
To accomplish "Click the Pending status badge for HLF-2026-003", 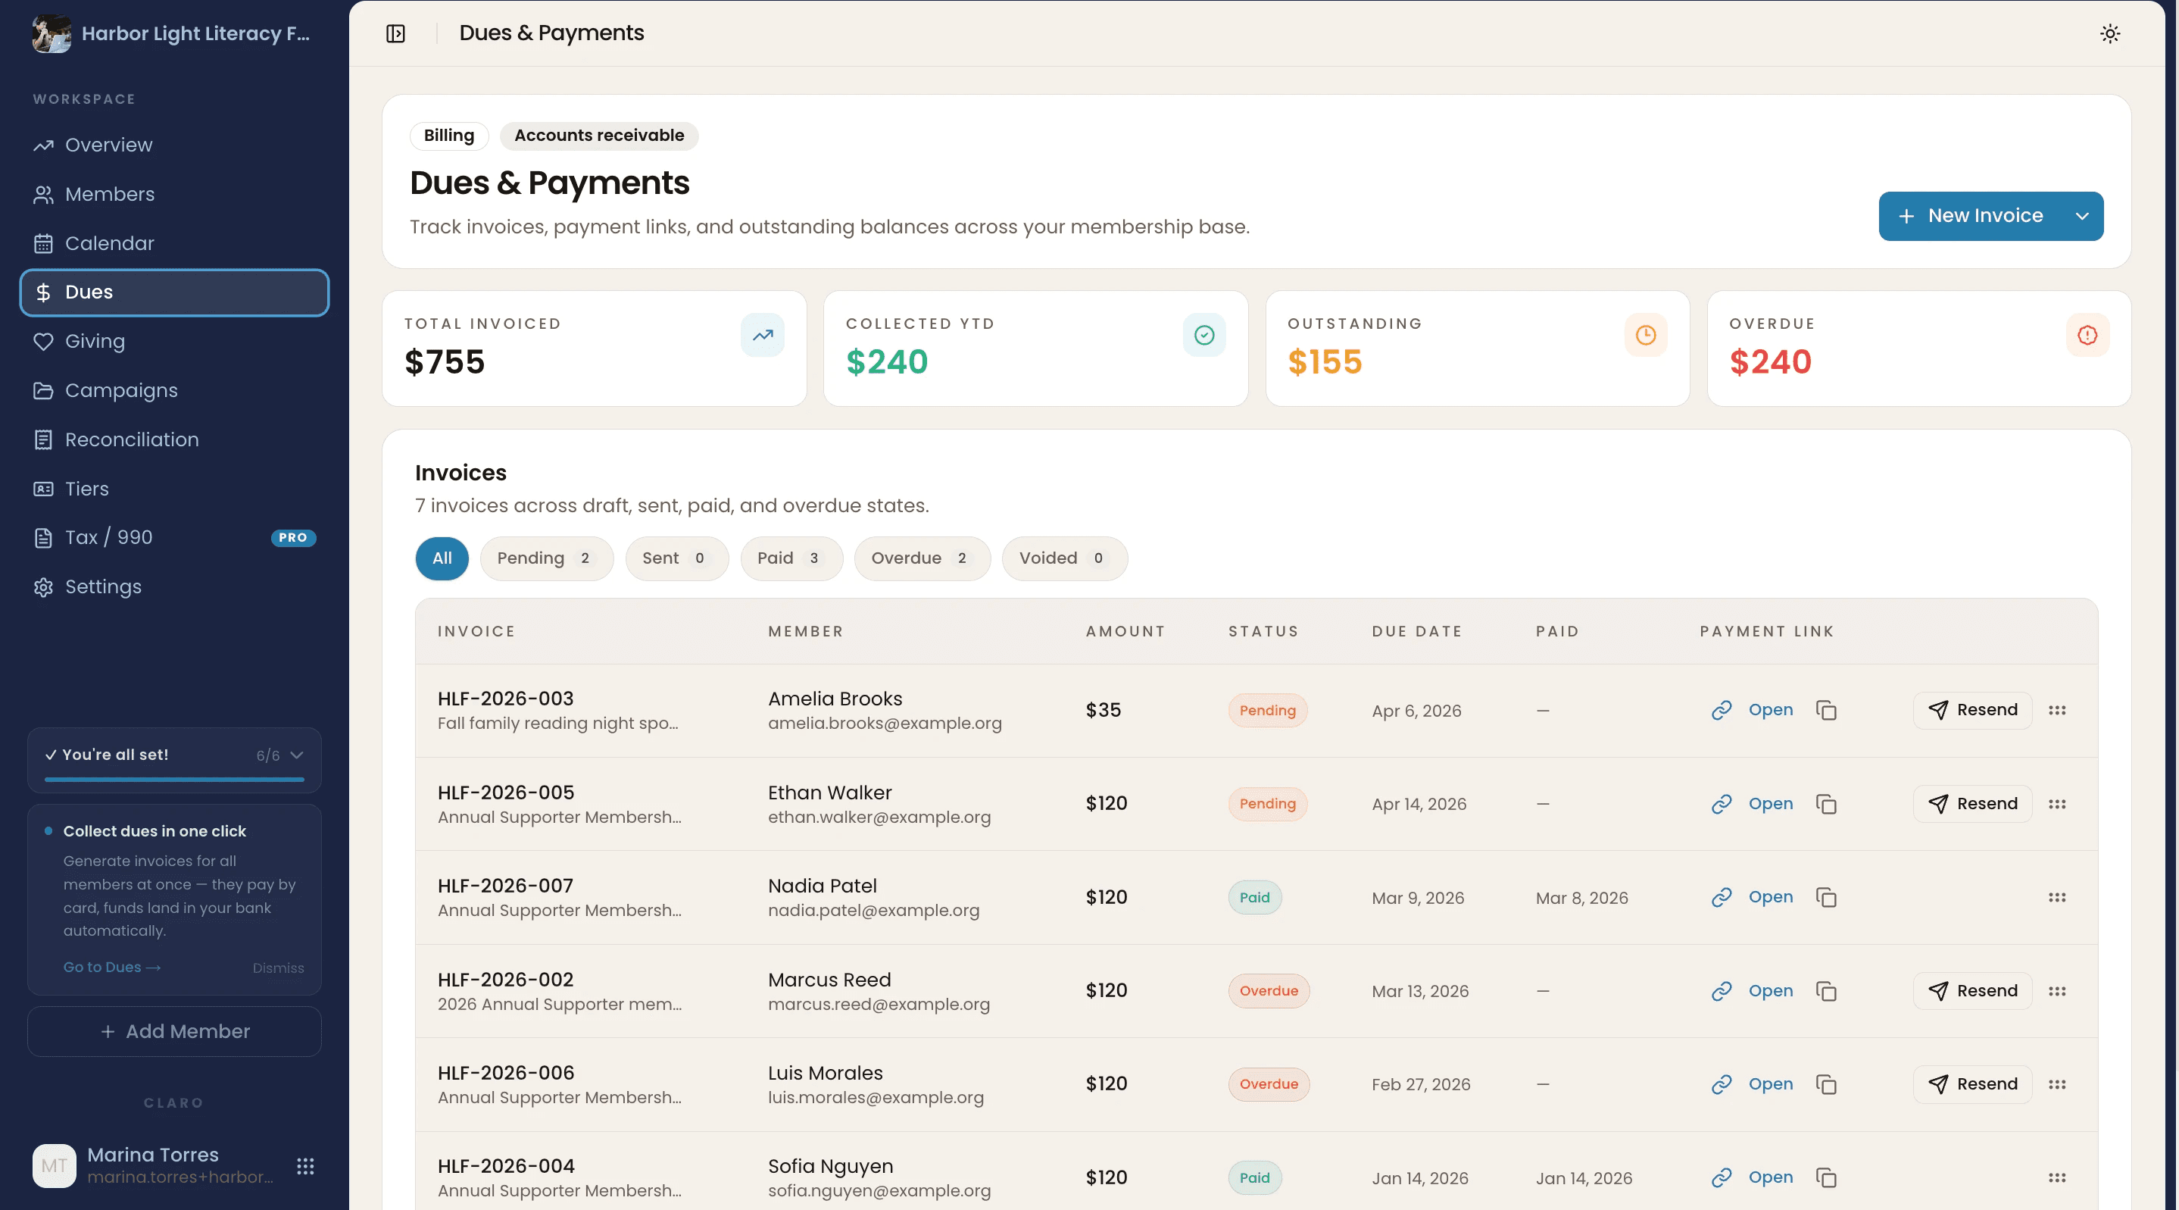I will coord(1267,711).
